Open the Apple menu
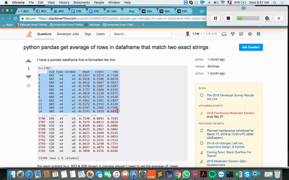This screenshot has height=180, width=289. click(x=6, y=2)
